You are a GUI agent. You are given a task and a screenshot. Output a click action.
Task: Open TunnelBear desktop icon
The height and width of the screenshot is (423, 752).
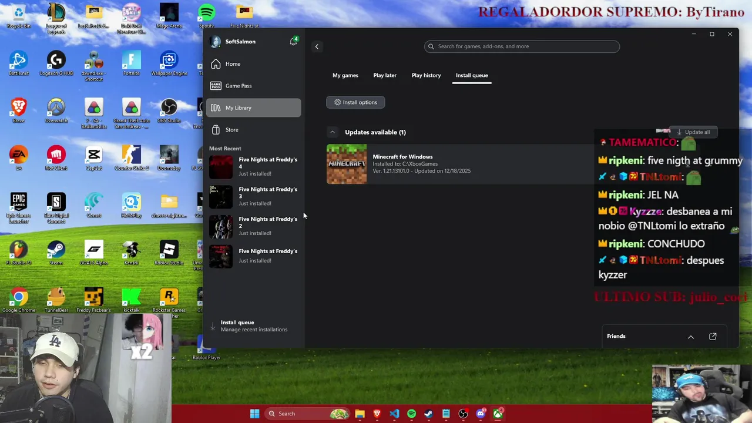[56, 300]
